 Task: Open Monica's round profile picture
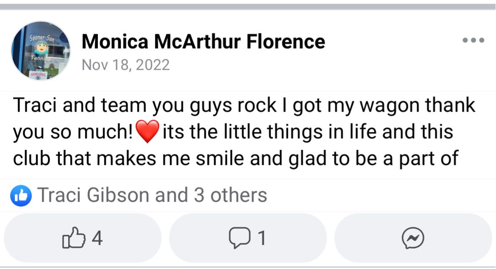[41, 51]
